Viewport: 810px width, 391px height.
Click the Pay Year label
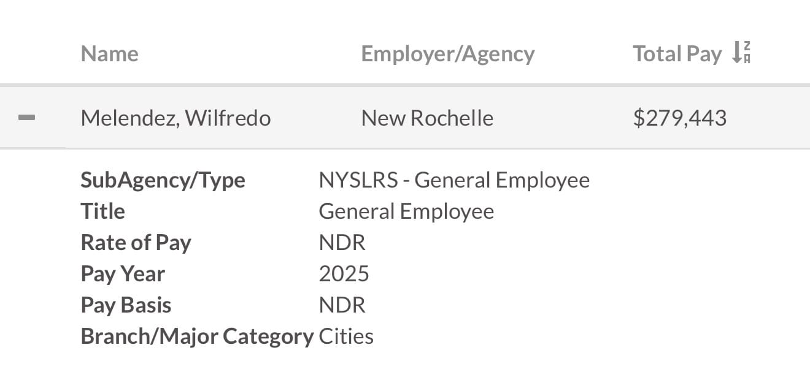(x=123, y=274)
